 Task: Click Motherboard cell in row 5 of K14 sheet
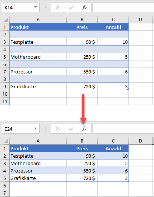tap(38, 57)
